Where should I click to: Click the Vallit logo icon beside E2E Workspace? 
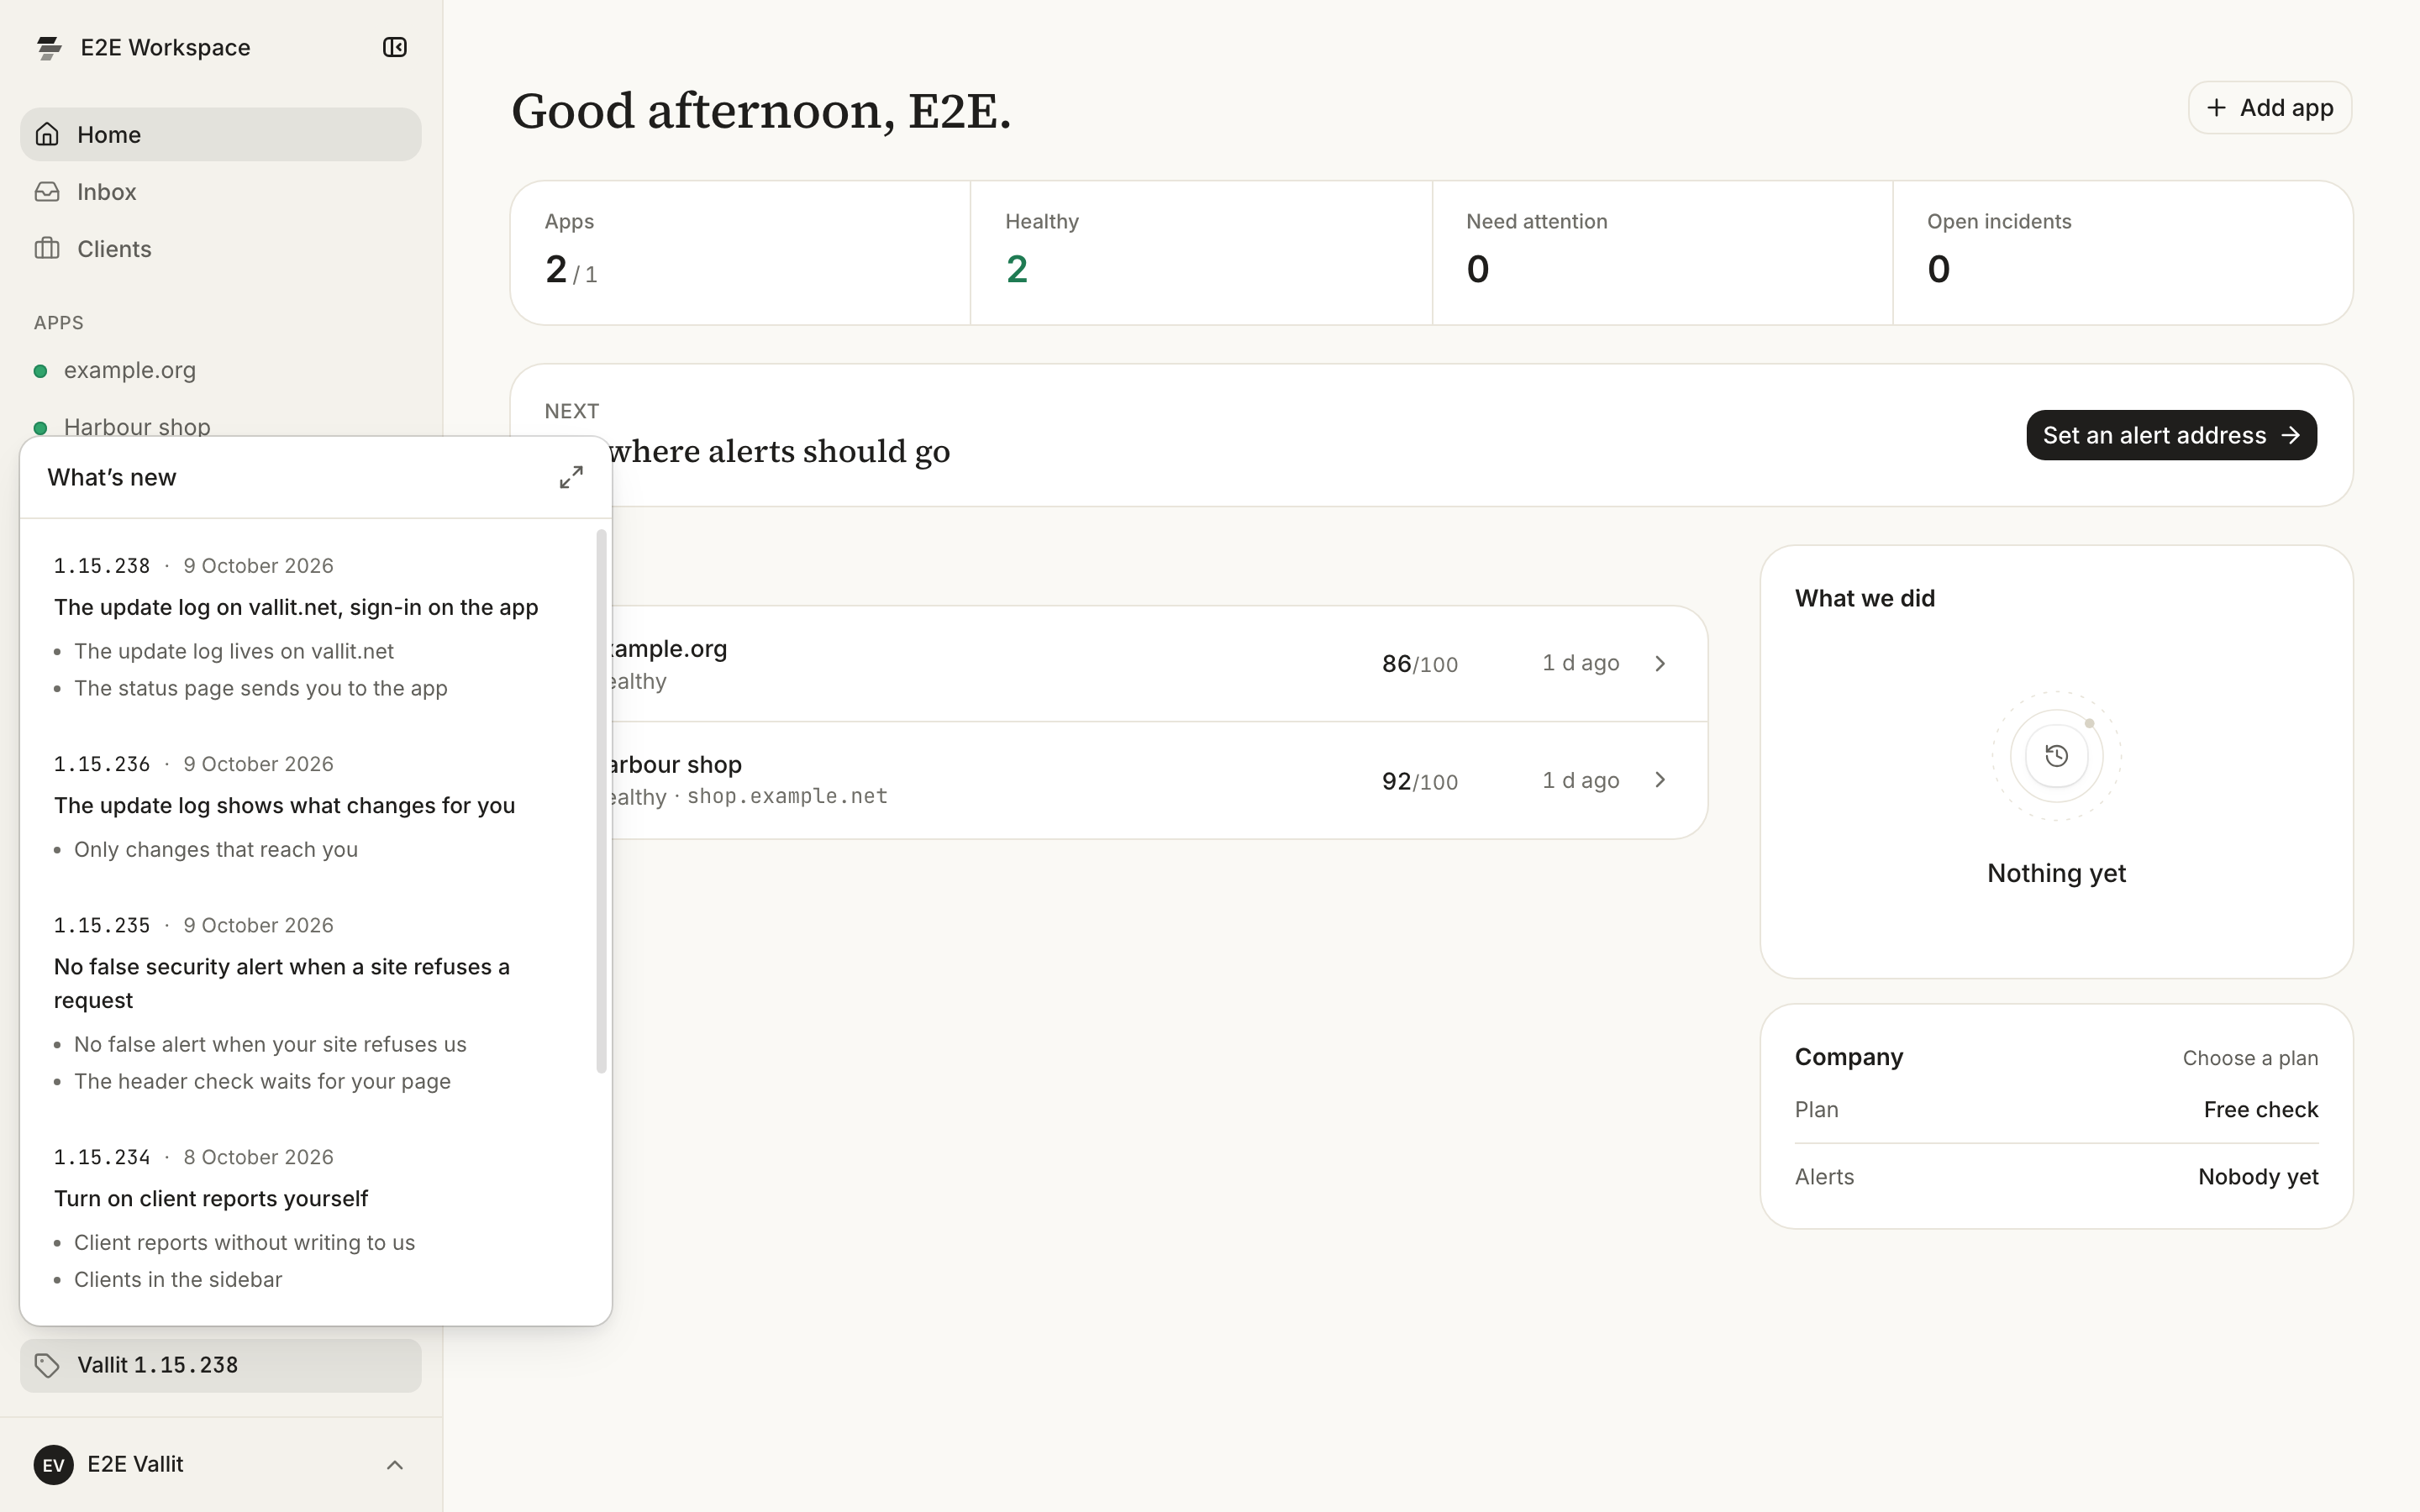[49, 47]
